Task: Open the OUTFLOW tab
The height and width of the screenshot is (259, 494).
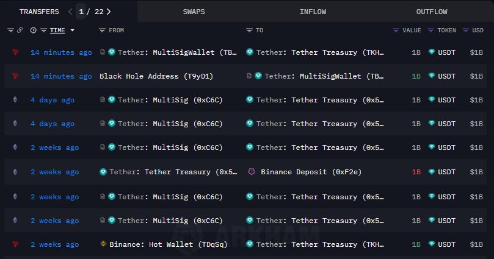Action: (432, 12)
